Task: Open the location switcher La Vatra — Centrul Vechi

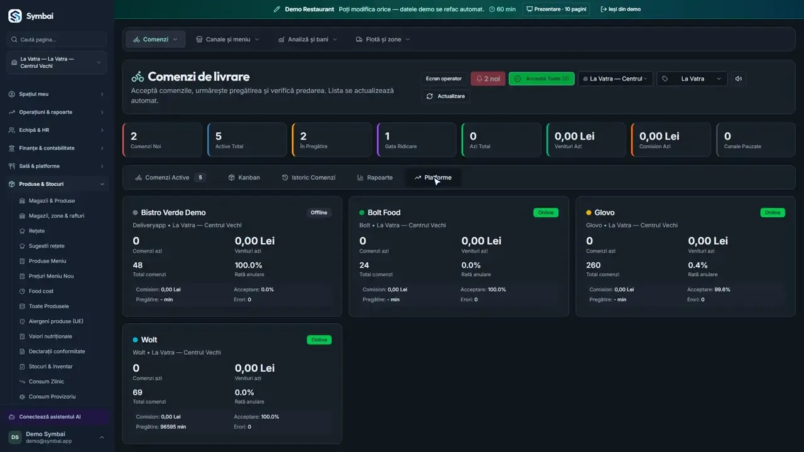Action: click(57, 62)
